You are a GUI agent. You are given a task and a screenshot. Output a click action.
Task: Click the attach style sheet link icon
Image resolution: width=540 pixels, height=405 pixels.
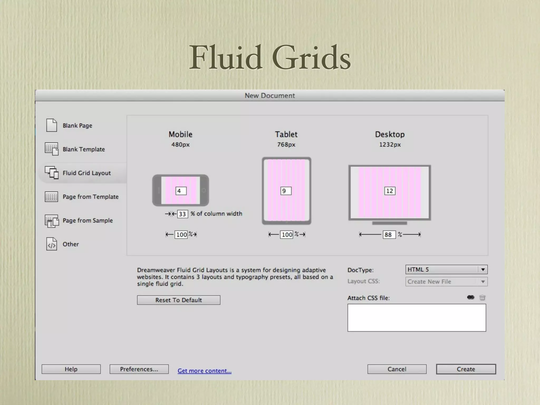click(x=471, y=297)
